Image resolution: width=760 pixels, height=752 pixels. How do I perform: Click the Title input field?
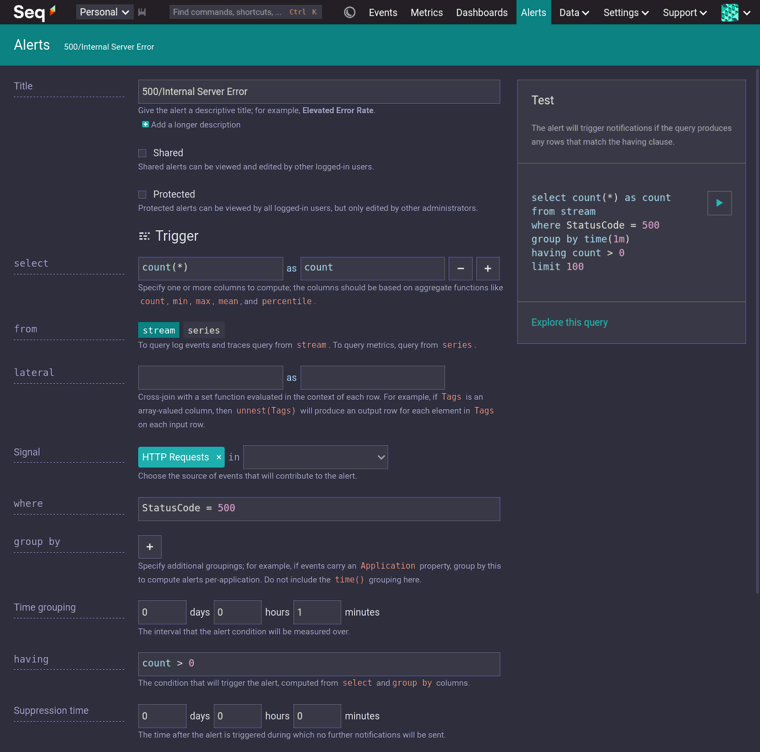pyautogui.click(x=319, y=92)
